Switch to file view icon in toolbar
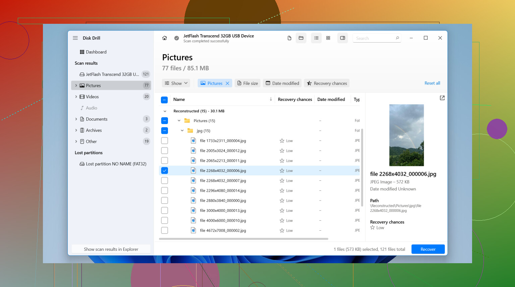The height and width of the screenshot is (287, 515). [x=289, y=38]
